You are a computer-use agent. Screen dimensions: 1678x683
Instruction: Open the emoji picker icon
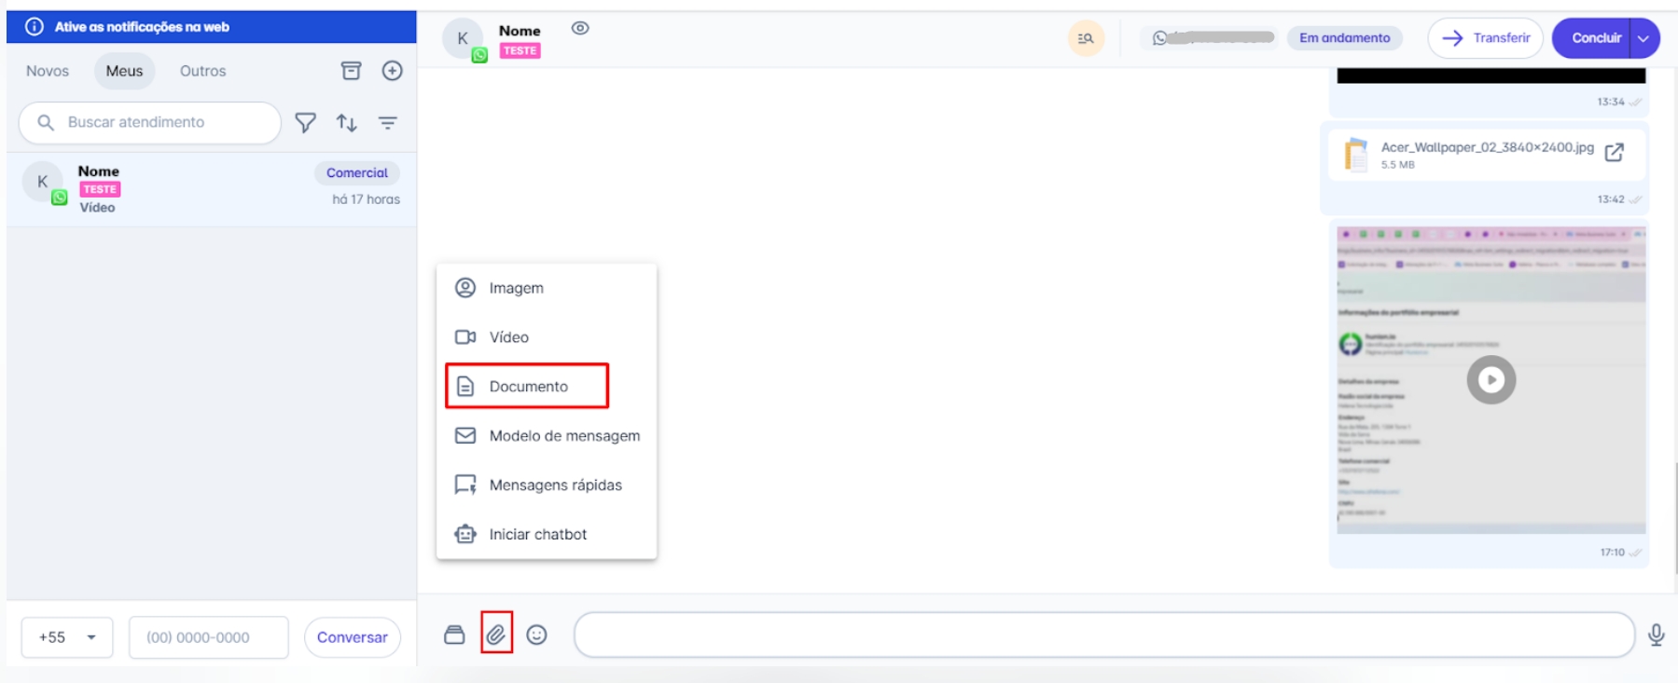point(536,635)
